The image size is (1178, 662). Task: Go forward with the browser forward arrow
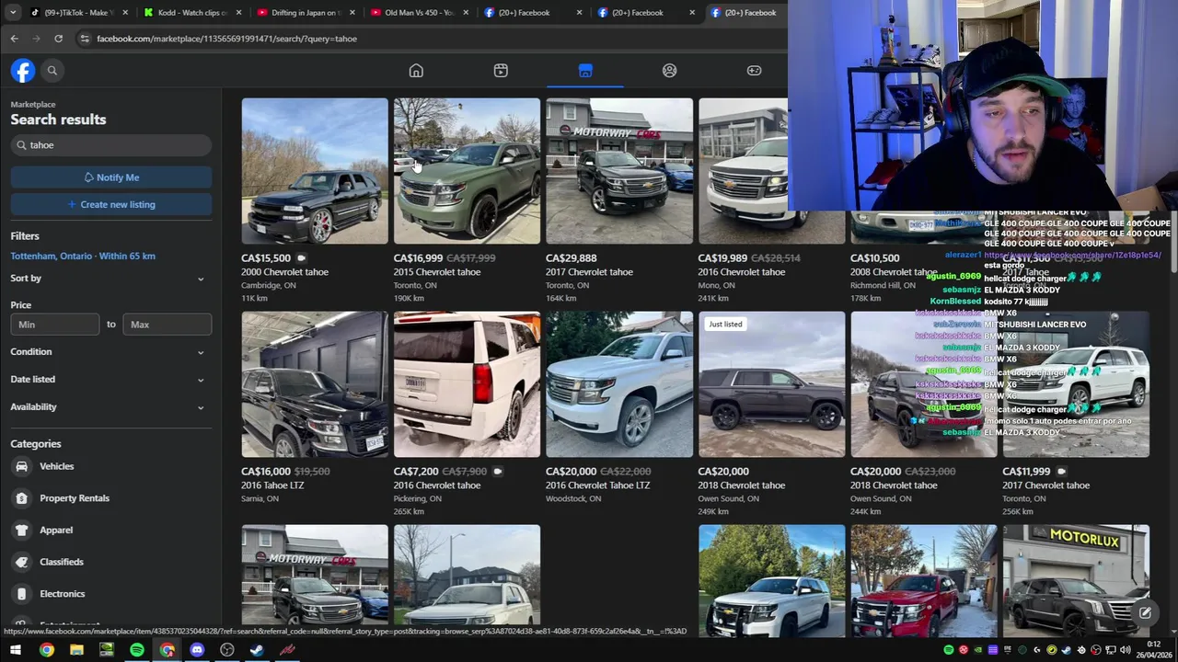pos(36,39)
